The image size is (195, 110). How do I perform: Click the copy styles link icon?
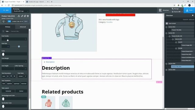22,16
